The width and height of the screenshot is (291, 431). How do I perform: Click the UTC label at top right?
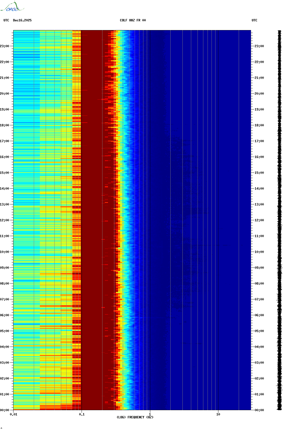click(254, 20)
